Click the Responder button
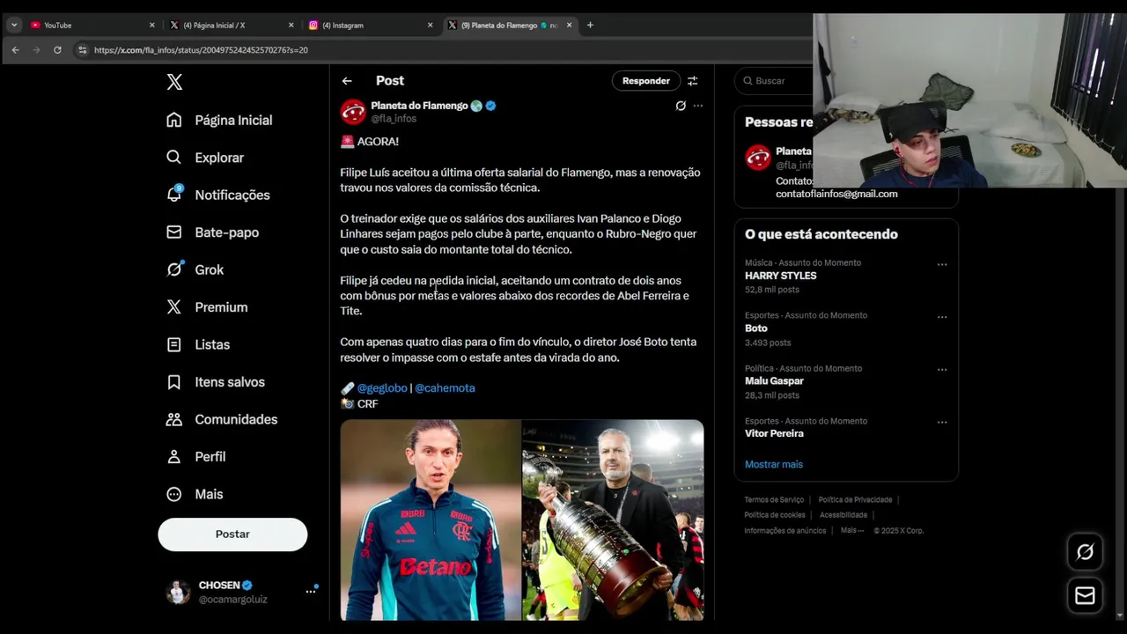 pyautogui.click(x=646, y=81)
